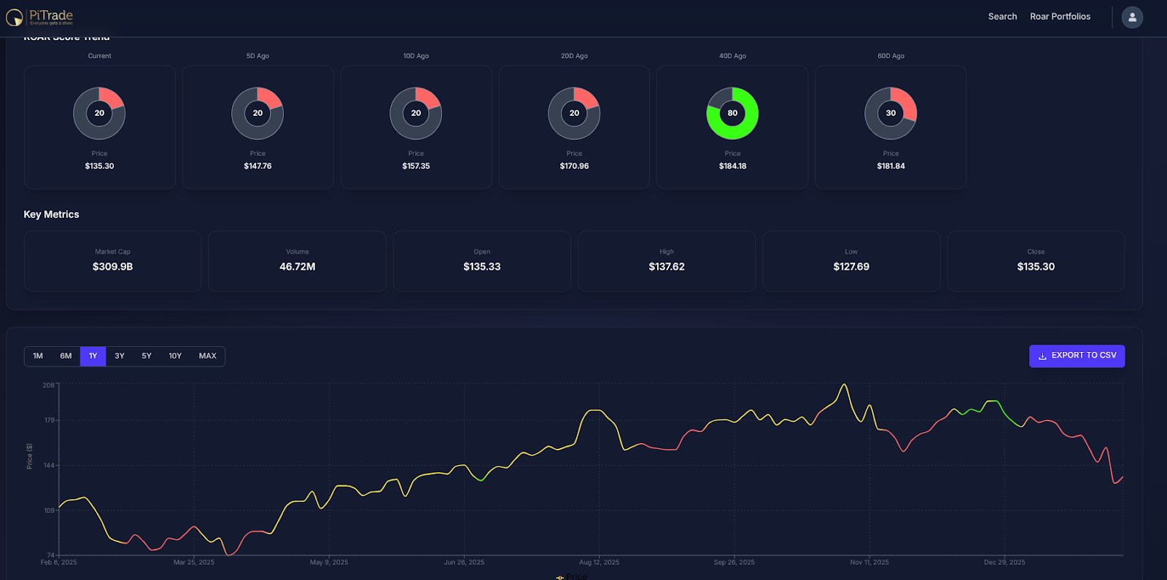
Task: Click the 5D Ago score donut chart
Action: tap(257, 113)
